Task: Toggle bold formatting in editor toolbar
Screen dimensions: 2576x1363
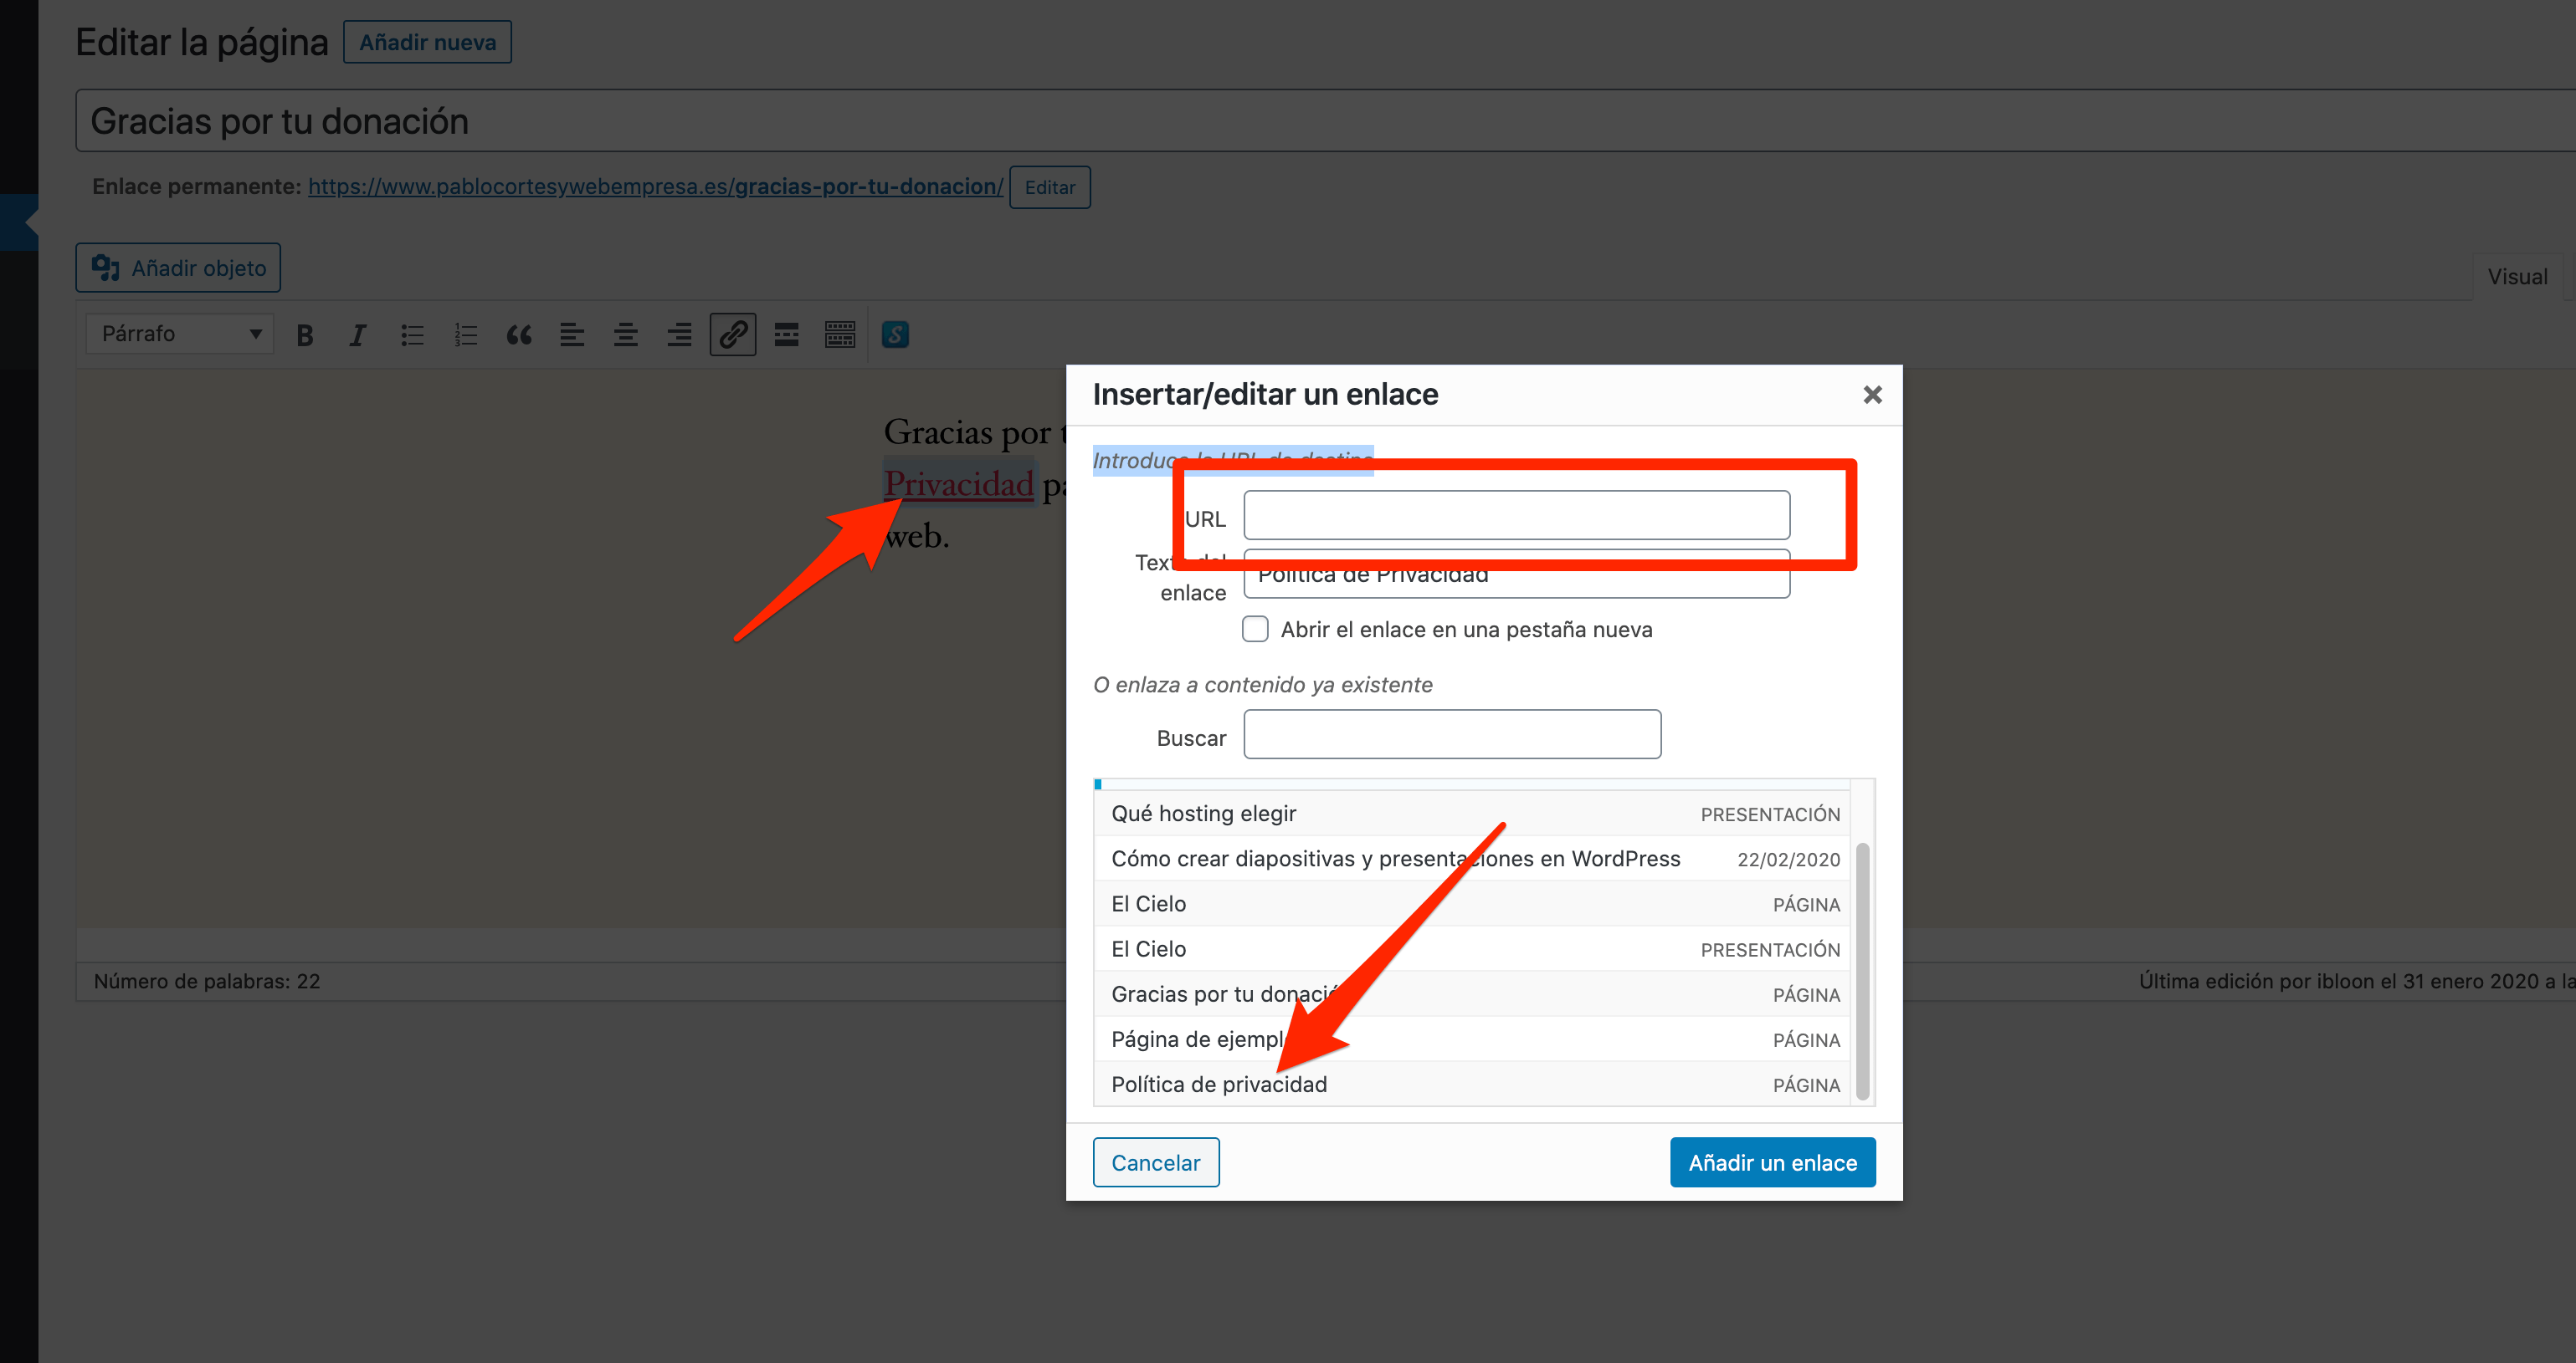Action: pyautogui.click(x=305, y=334)
